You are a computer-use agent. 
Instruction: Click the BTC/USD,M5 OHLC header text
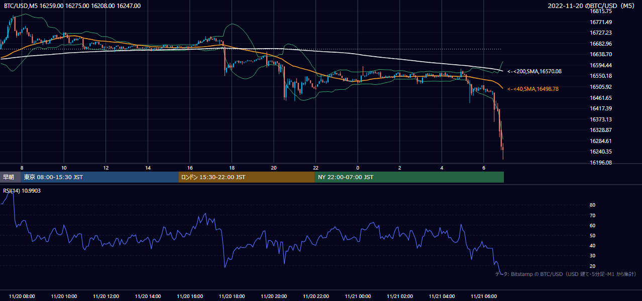point(72,6)
